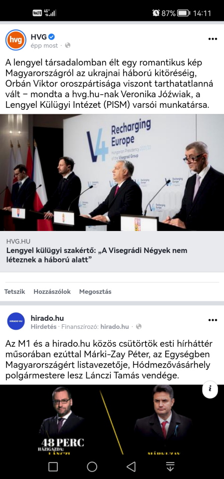Tap Hozzászólok to comment
This screenshot has width=224, height=479.
click(x=52, y=292)
